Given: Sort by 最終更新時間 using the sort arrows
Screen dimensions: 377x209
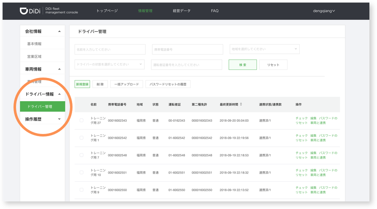Looking at the screenshot, I should (241, 104).
